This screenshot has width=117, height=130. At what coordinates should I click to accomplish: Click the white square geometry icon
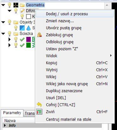[x=29, y=17]
